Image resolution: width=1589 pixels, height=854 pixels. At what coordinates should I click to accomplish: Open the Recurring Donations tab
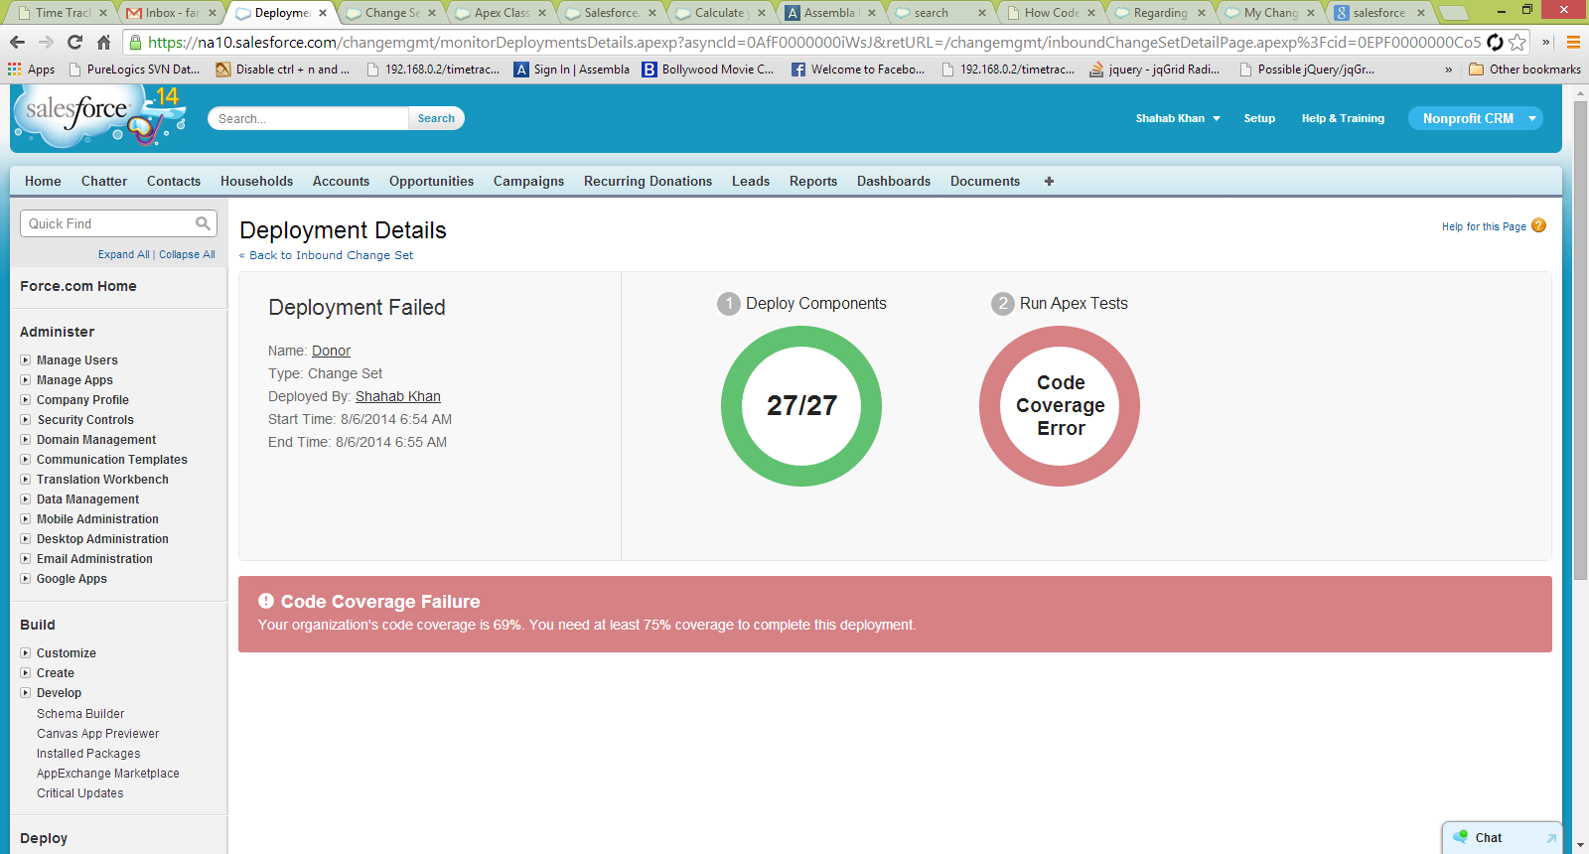pos(648,181)
